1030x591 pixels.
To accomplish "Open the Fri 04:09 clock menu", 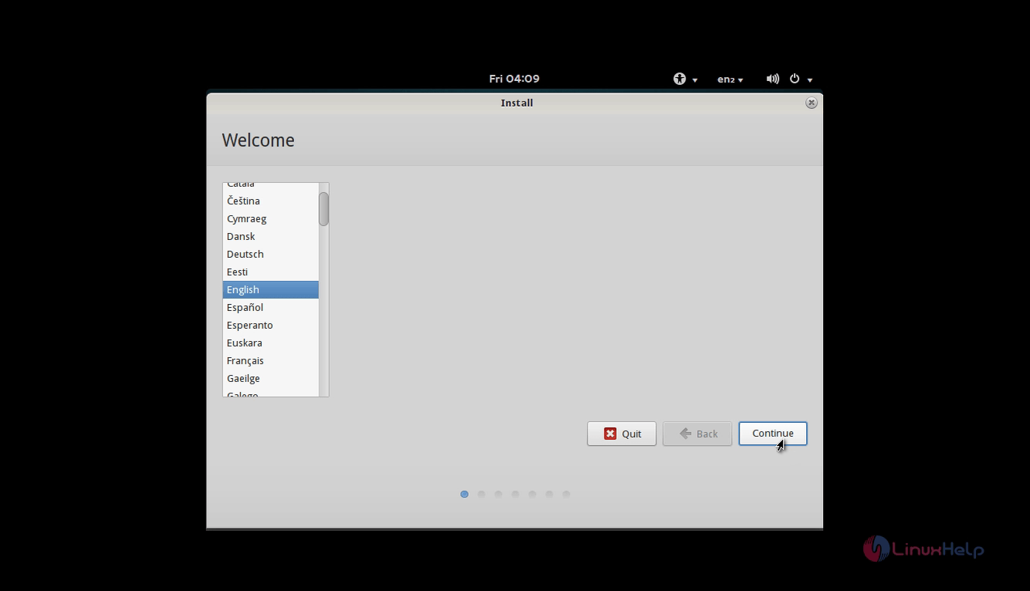I will coord(514,79).
